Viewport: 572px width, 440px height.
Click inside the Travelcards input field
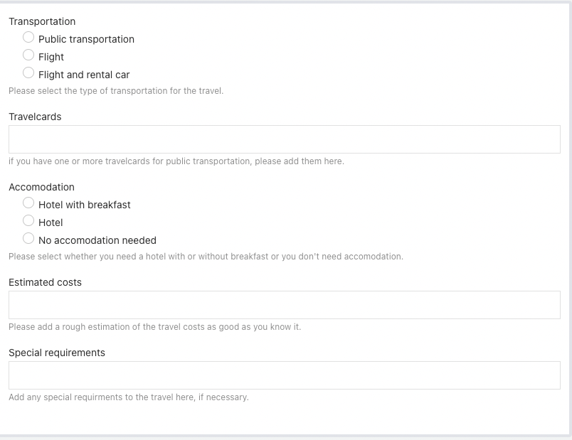pyautogui.click(x=283, y=139)
